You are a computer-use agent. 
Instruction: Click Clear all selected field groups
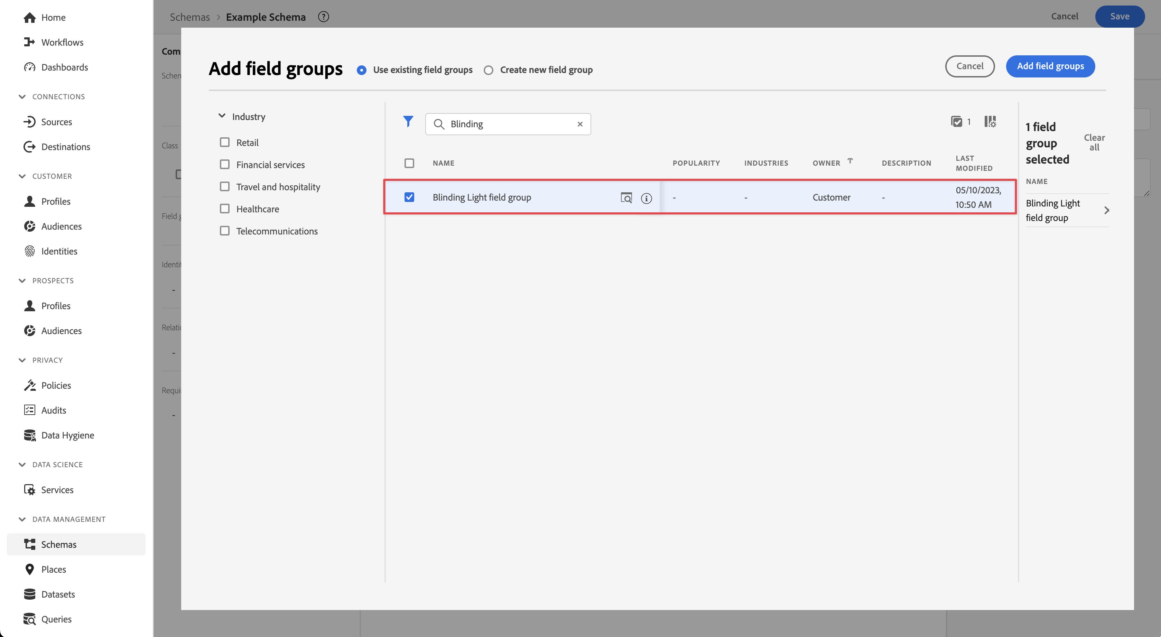pyautogui.click(x=1094, y=142)
